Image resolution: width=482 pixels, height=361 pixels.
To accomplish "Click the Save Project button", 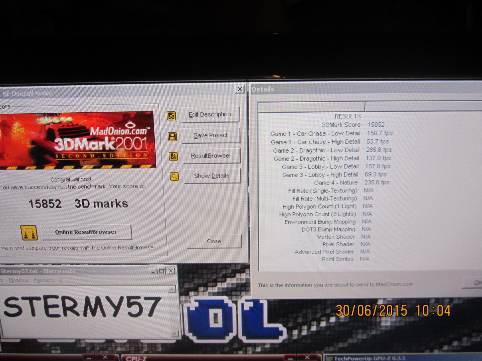I will coord(211,135).
